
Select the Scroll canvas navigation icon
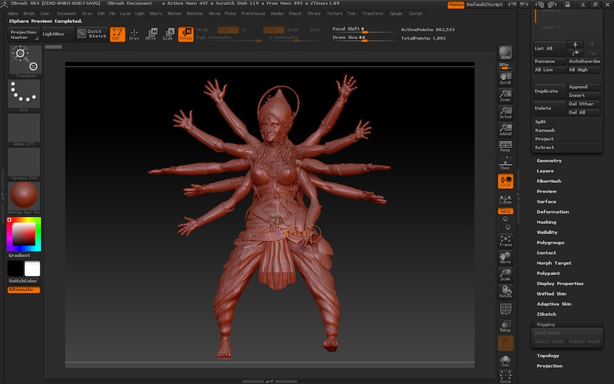(x=505, y=78)
